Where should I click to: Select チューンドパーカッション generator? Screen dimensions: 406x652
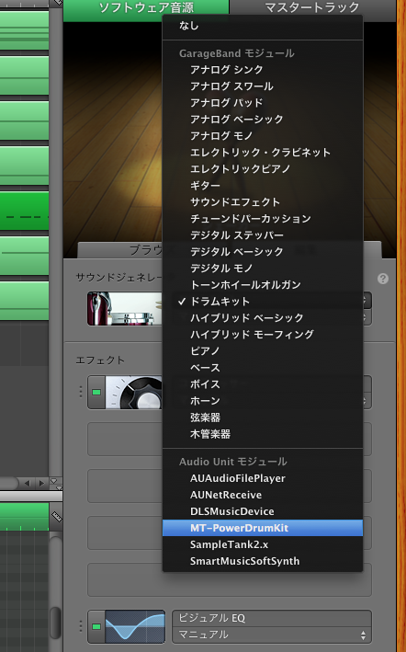(263, 219)
